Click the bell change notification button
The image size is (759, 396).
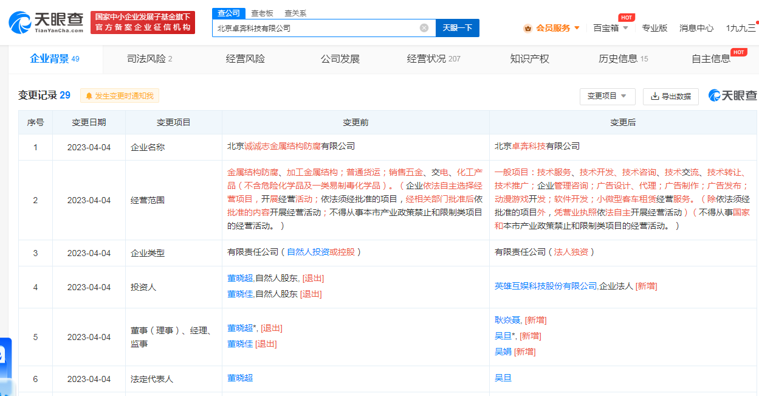120,96
